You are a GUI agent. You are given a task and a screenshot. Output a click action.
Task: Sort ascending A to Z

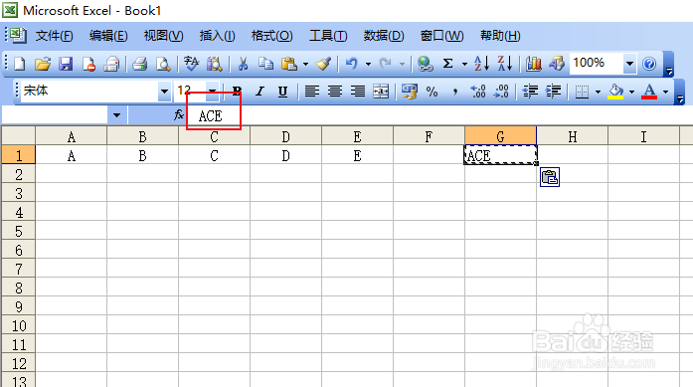click(x=481, y=64)
